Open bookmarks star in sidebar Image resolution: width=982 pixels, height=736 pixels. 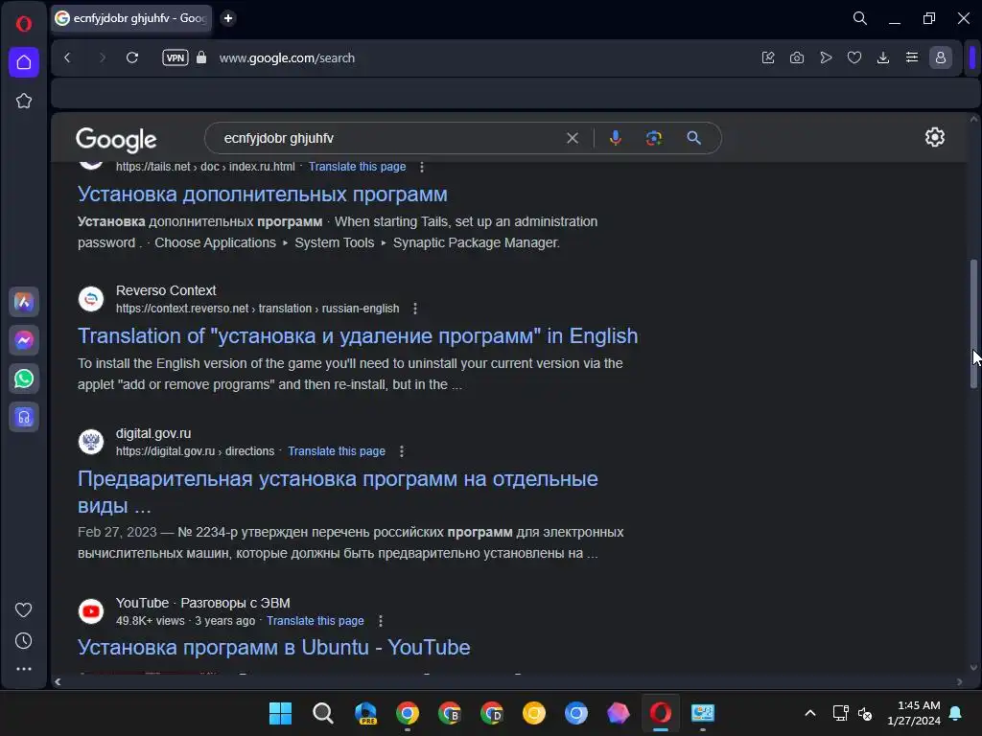(24, 101)
